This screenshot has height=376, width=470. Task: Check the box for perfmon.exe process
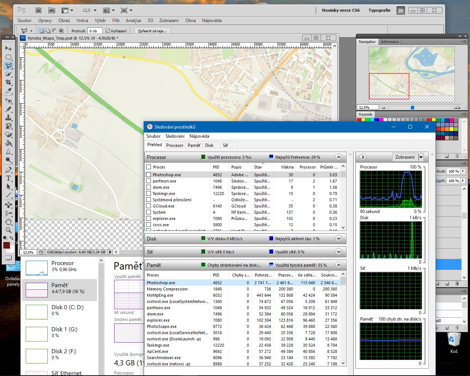click(149, 181)
